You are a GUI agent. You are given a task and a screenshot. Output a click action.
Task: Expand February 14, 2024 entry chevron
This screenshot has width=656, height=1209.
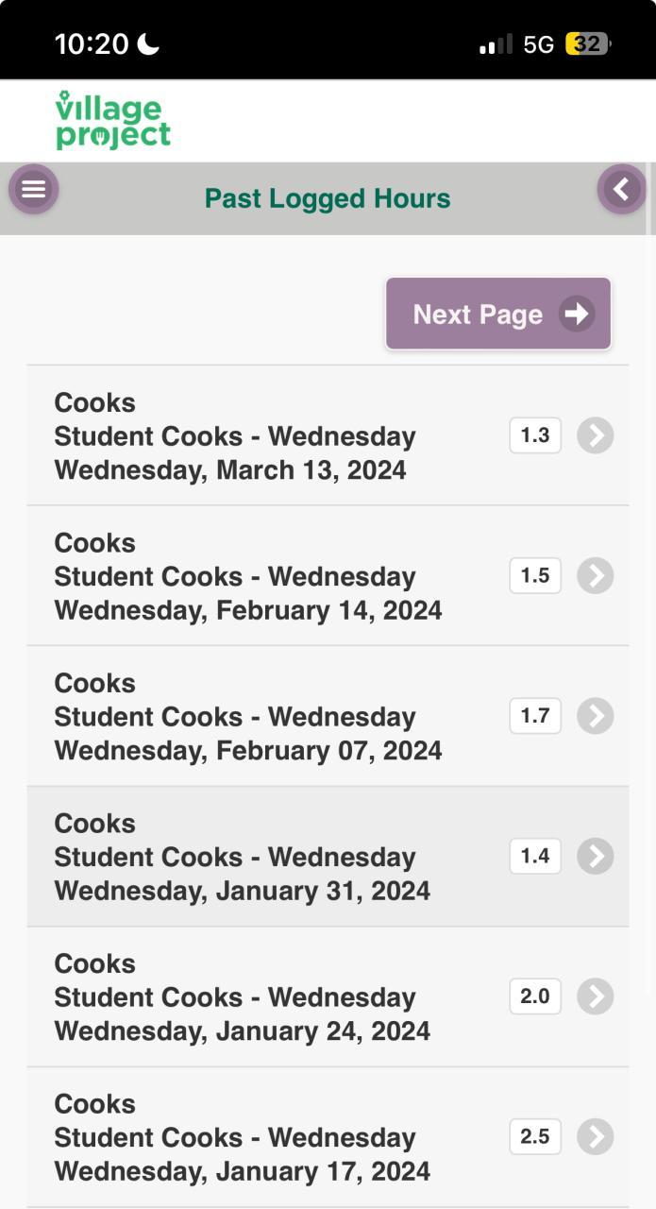(x=595, y=575)
